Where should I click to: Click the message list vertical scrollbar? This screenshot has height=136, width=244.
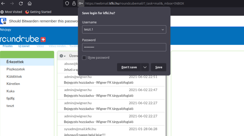point(166,106)
